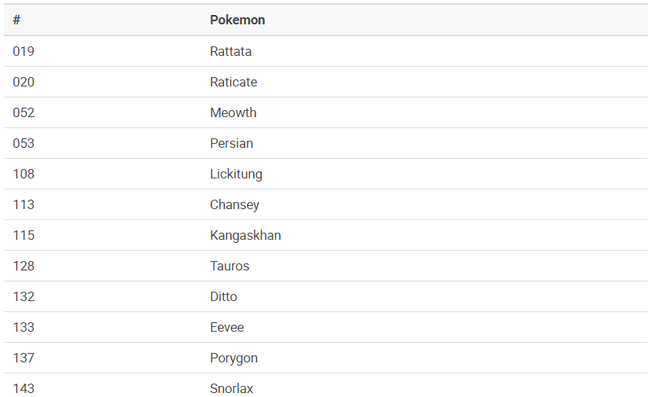Screen dimensions: 661x397
Task: Click the Snorlax entry
Action: [x=231, y=388]
